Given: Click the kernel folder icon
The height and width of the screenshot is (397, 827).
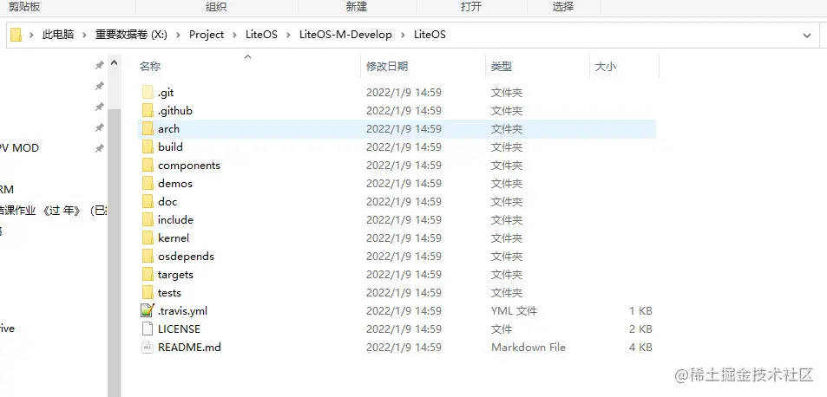Looking at the screenshot, I should 148,238.
